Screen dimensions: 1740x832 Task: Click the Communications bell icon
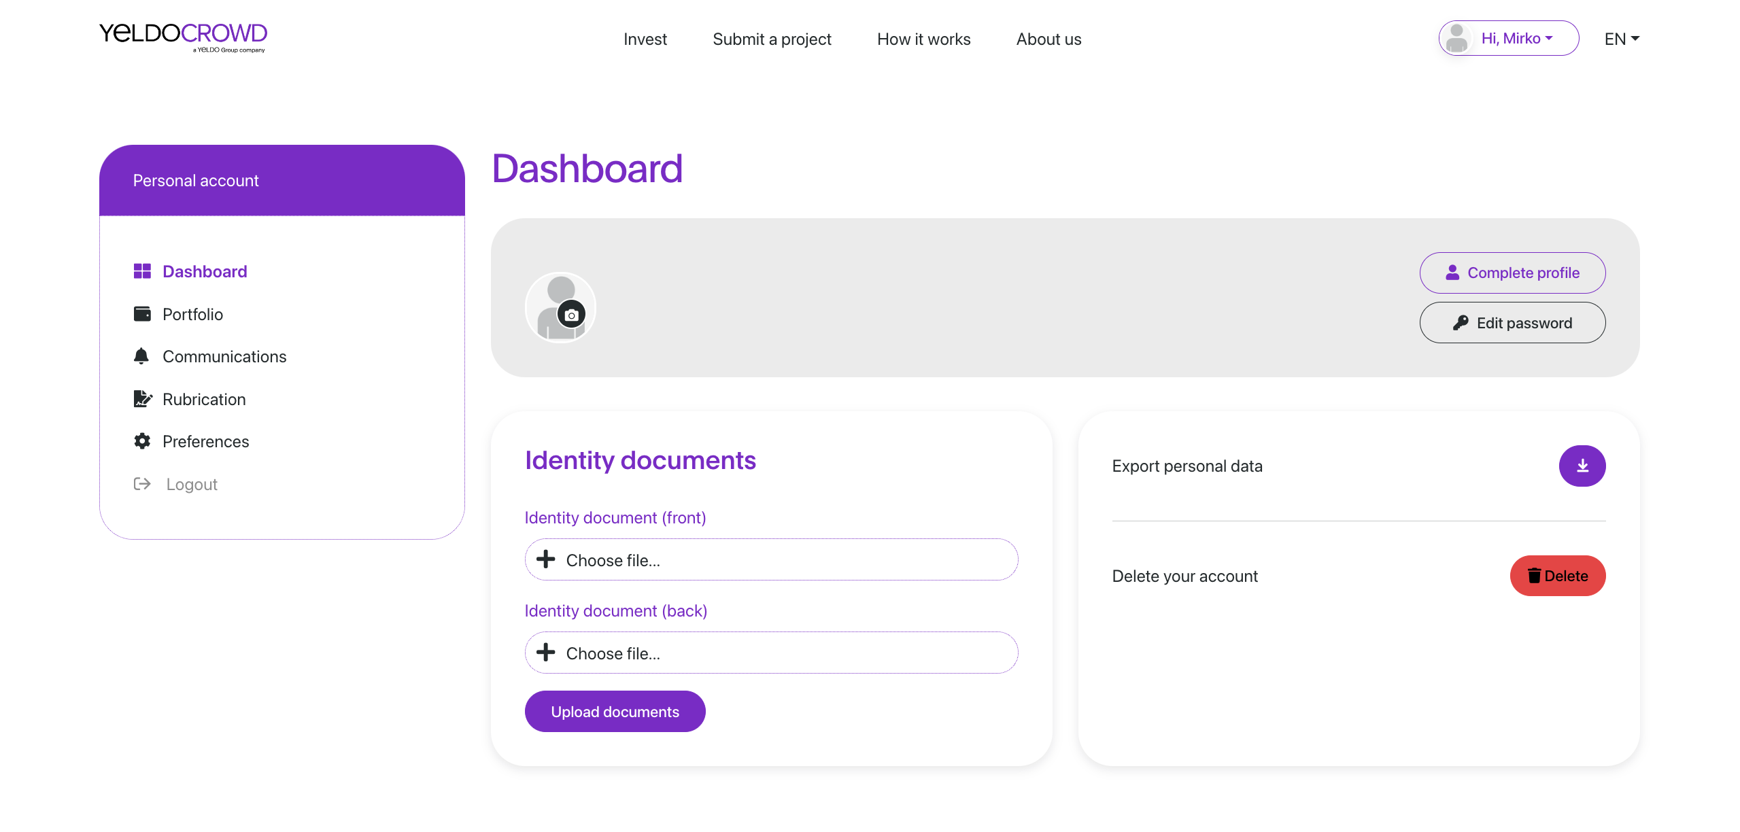[x=141, y=356]
